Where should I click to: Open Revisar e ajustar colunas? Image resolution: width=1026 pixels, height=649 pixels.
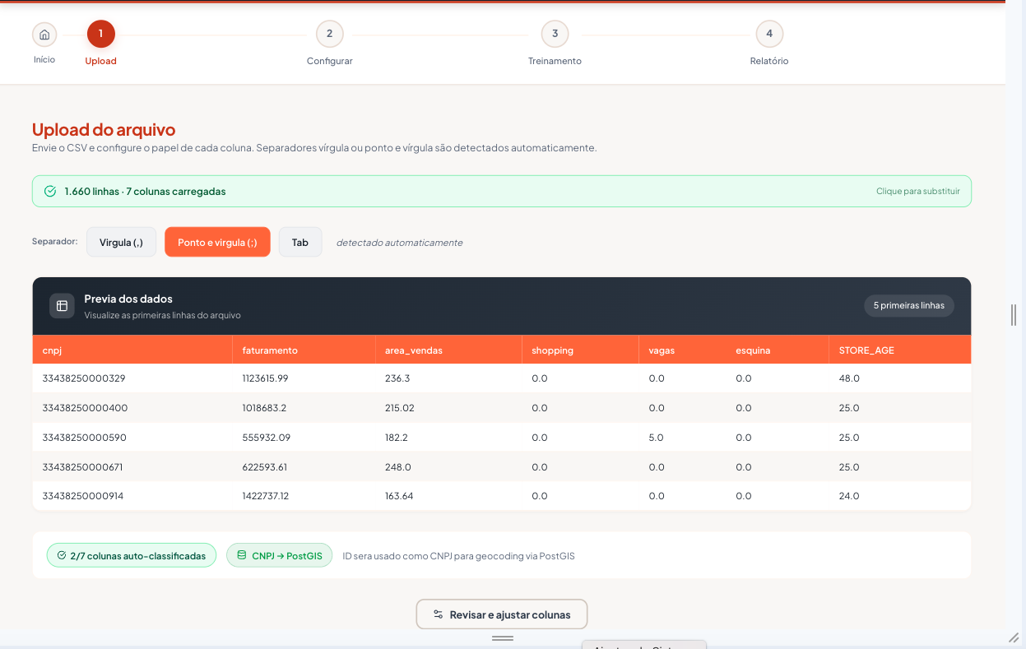click(502, 614)
